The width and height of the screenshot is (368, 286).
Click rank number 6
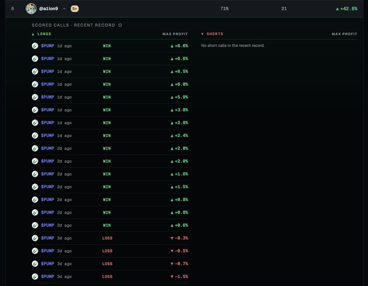[12, 9]
